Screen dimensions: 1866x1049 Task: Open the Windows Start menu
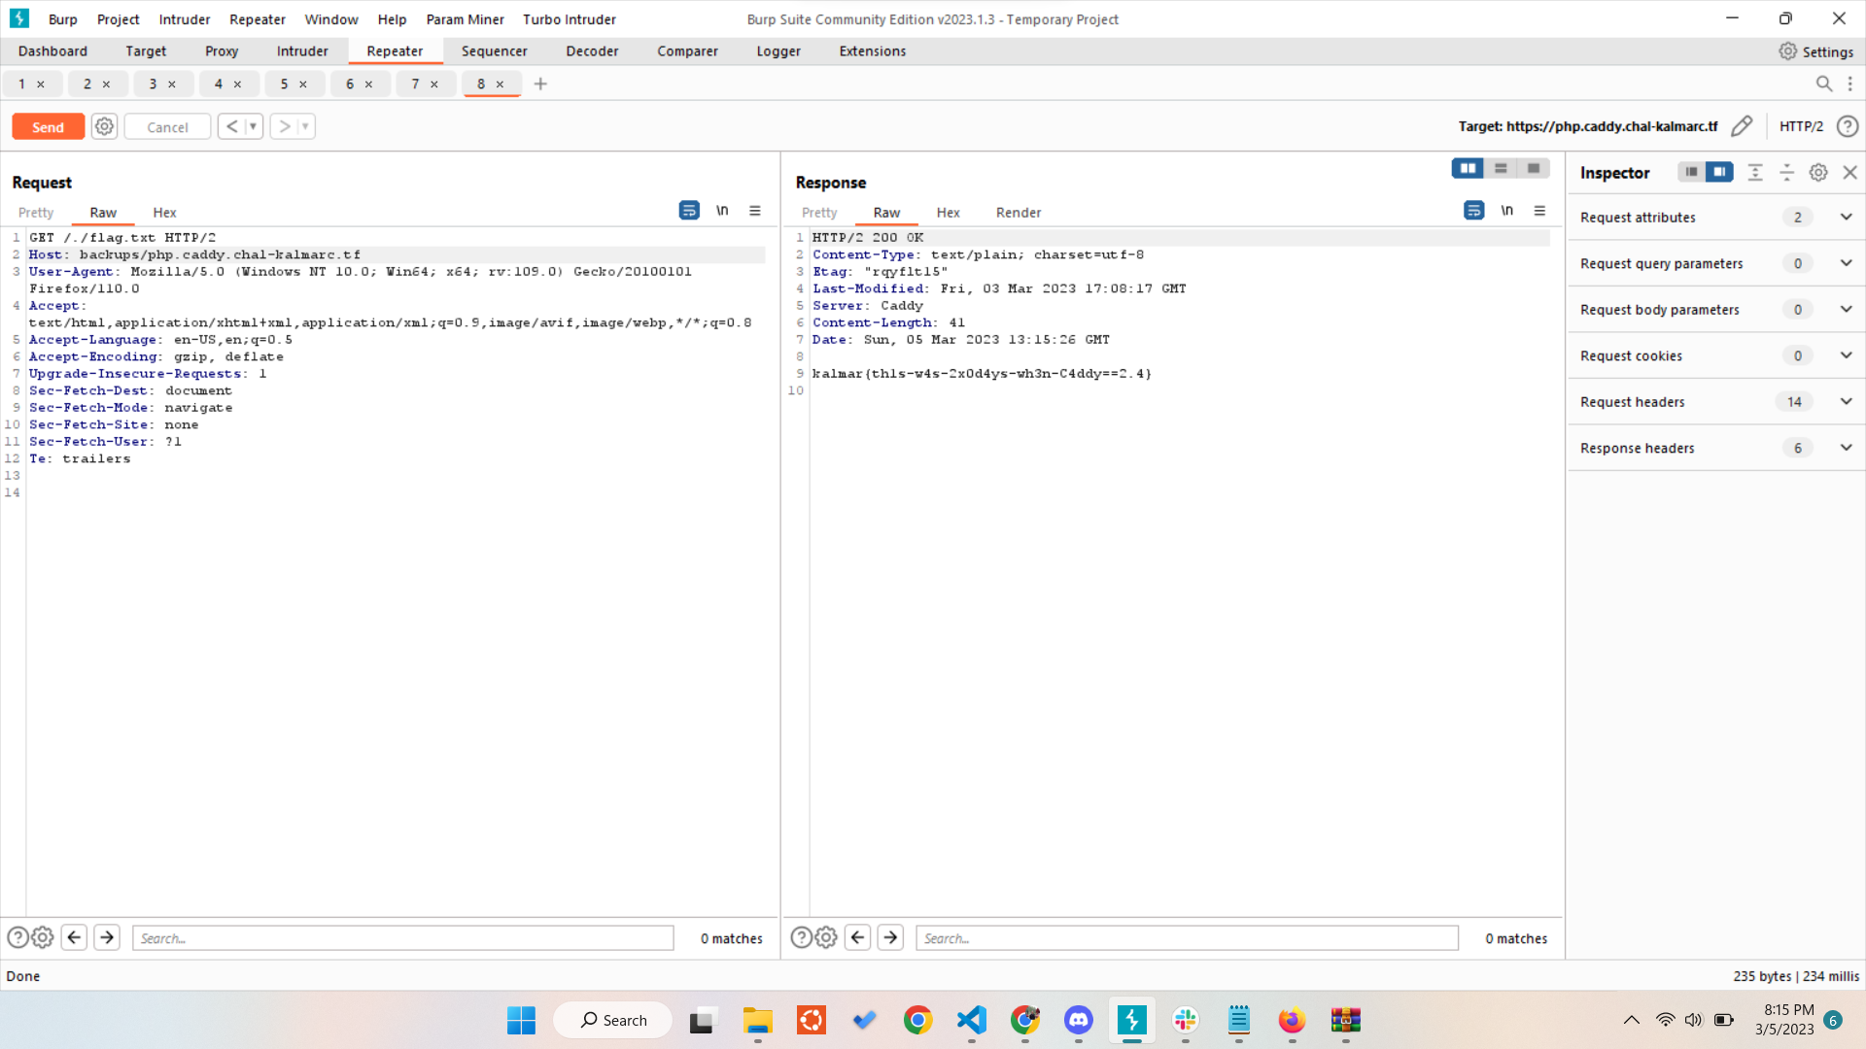[521, 1020]
